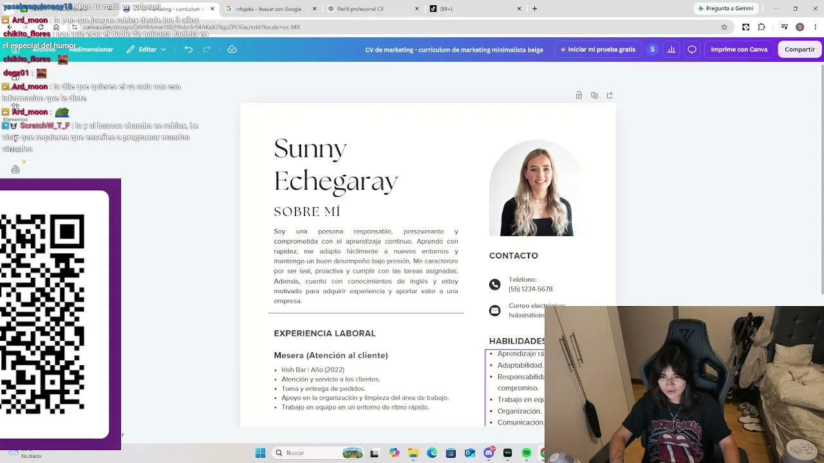Open the Redimensionar menu
This screenshot has width=824, height=463.
[x=91, y=50]
